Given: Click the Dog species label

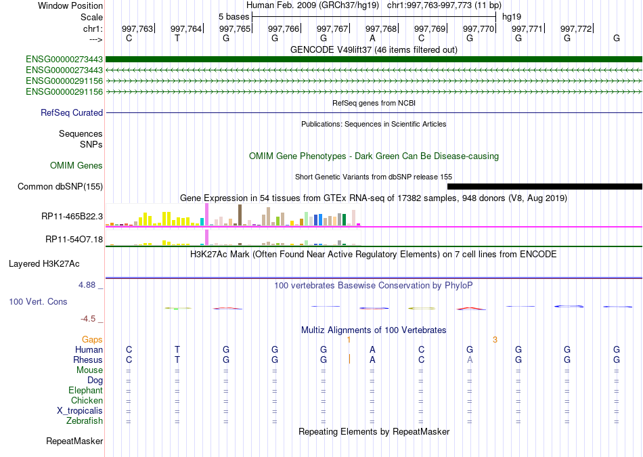Looking at the screenshot, I should [95, 380].
